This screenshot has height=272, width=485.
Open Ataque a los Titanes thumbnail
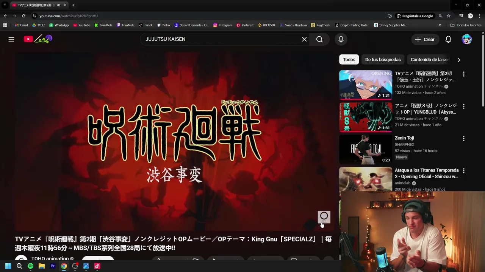tap(366, 179)
